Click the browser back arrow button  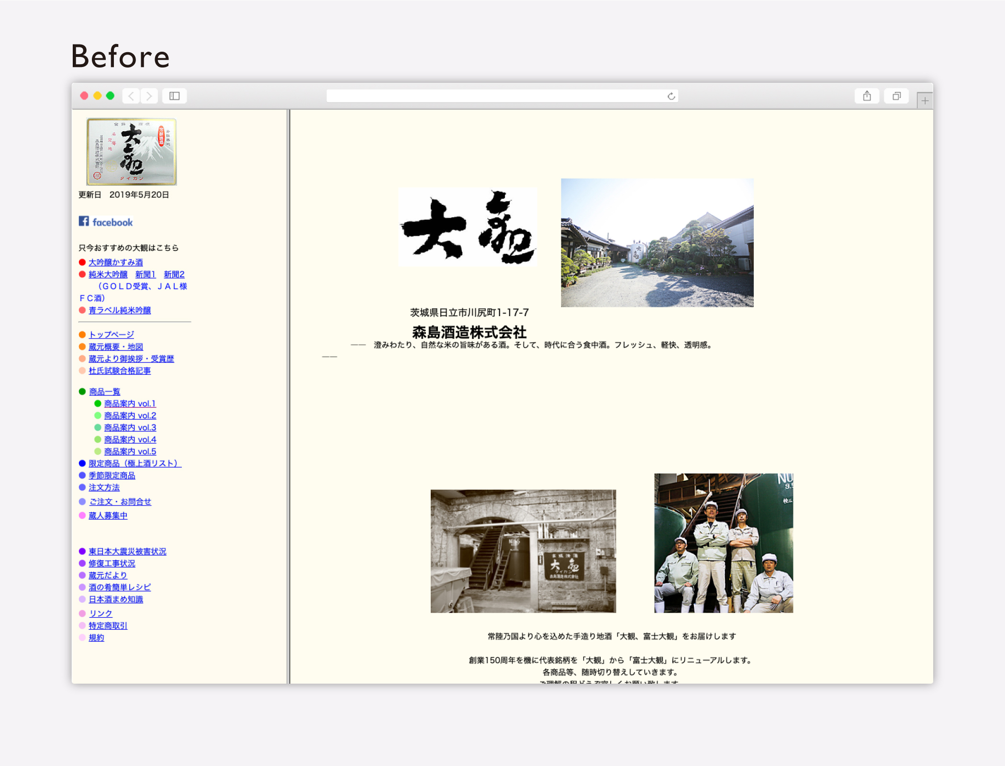tap(131, 96)
